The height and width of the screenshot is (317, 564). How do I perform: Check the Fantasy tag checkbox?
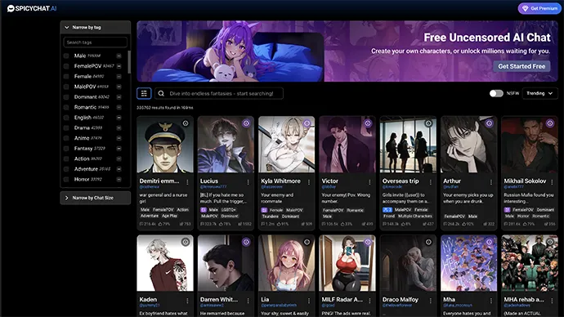tap(66, 149)
